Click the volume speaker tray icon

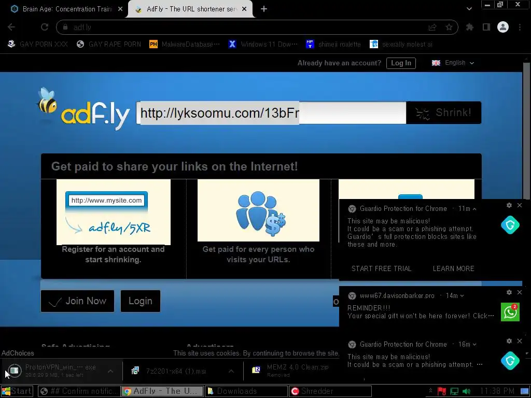467,391
